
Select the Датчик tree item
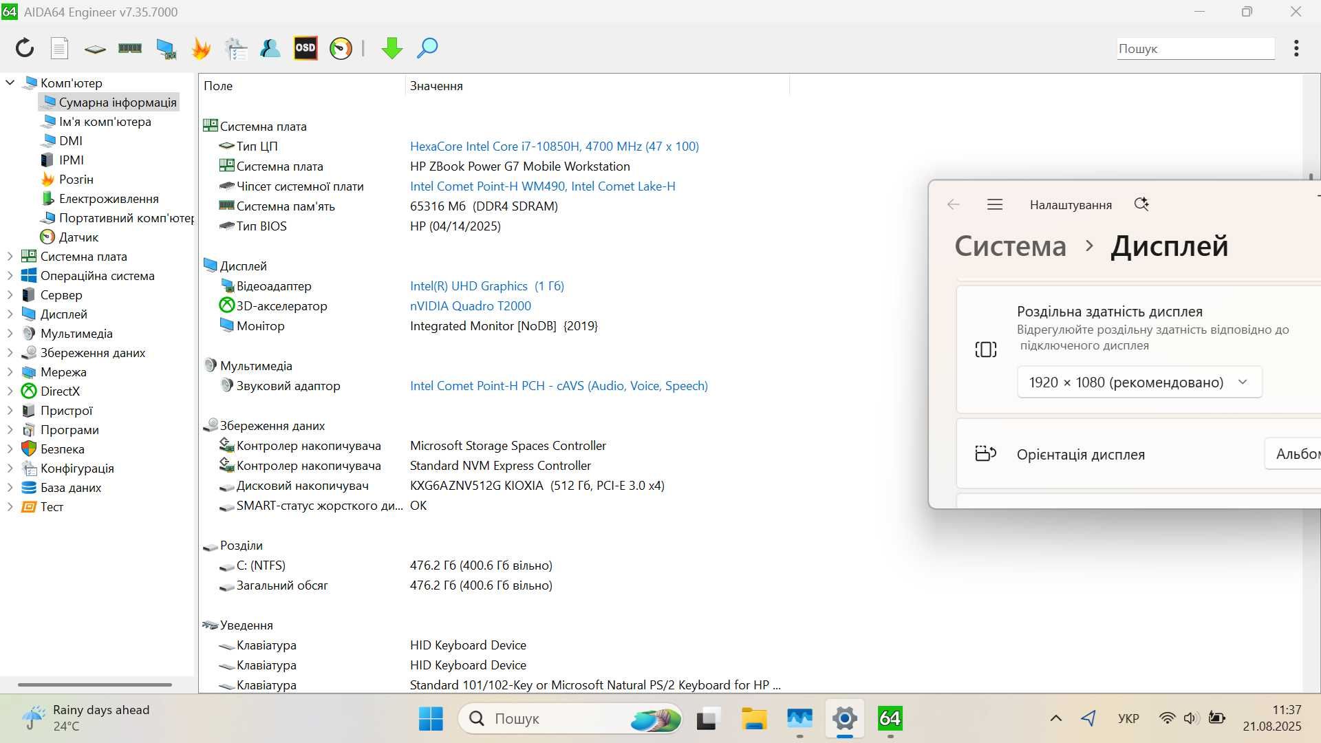tap(78, 237)
